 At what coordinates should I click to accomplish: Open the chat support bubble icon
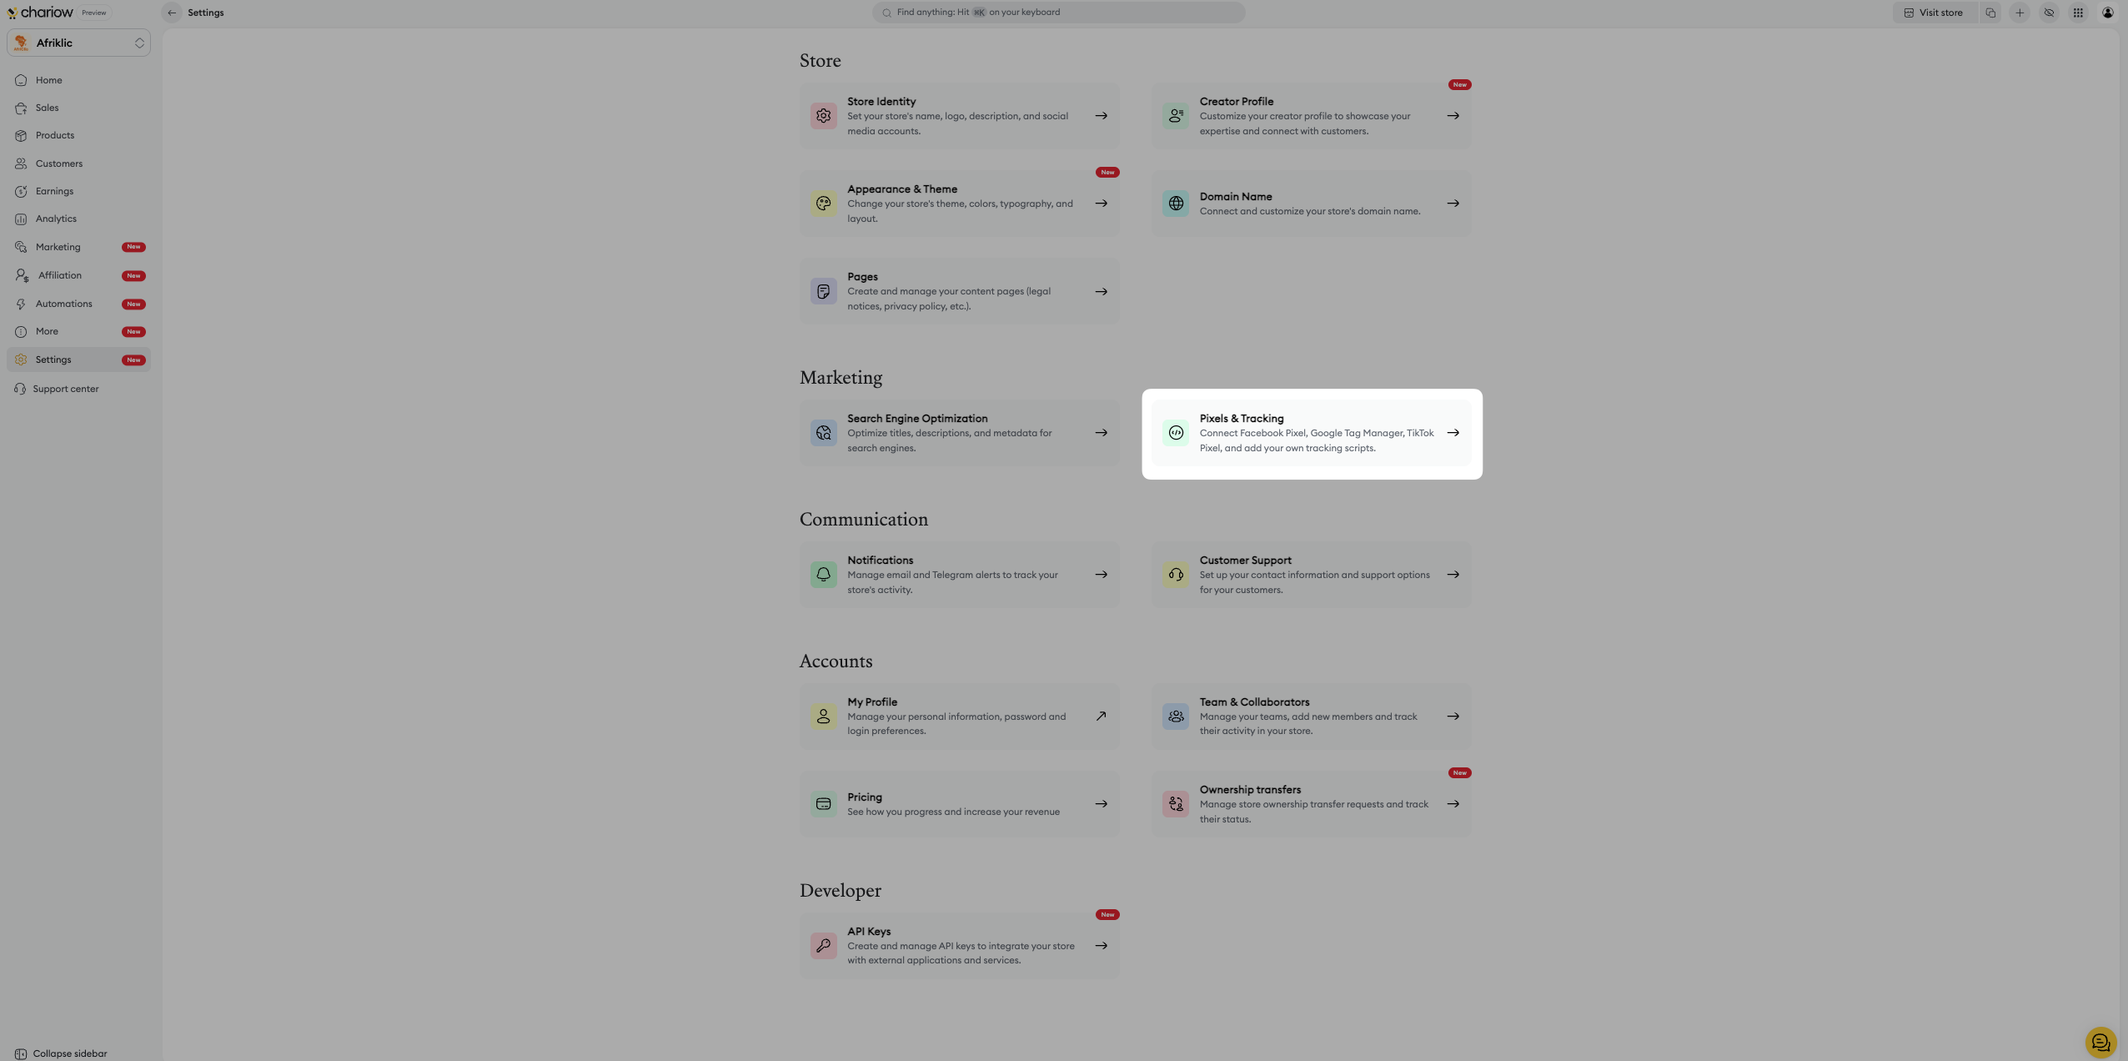[2100, 1042]
